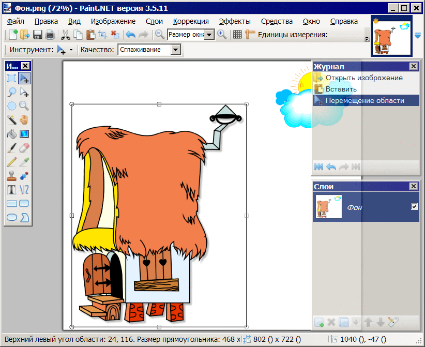Activate the Color Picker eyedropper tool
Viewport: 425px width, 347px height.
click(x=24, y=162)
